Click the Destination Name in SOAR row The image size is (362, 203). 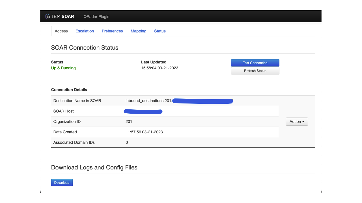[x=165, y=101]
